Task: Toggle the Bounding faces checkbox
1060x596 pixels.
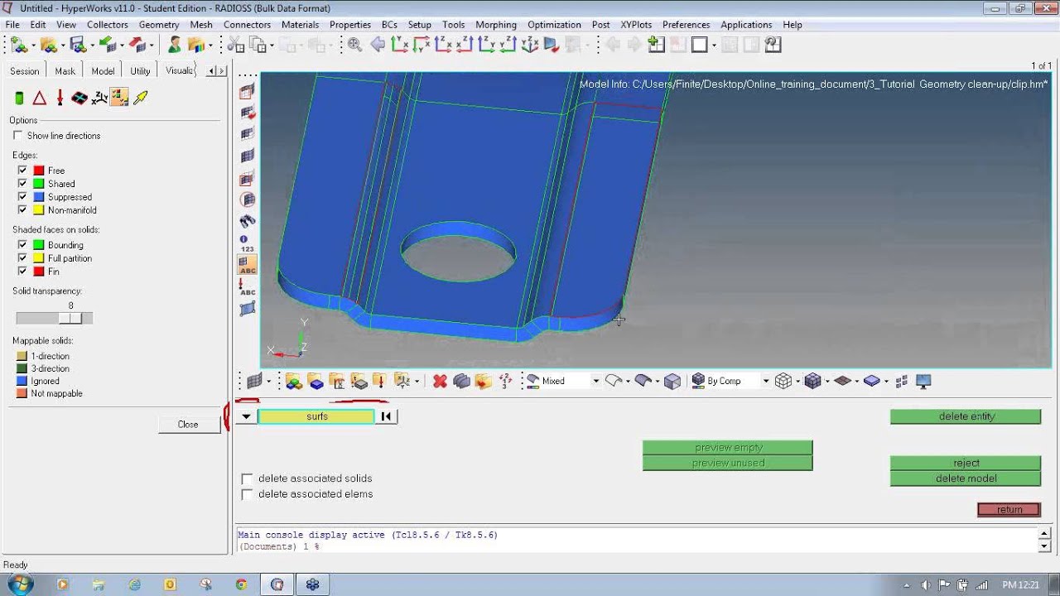Action: (22, 245)
